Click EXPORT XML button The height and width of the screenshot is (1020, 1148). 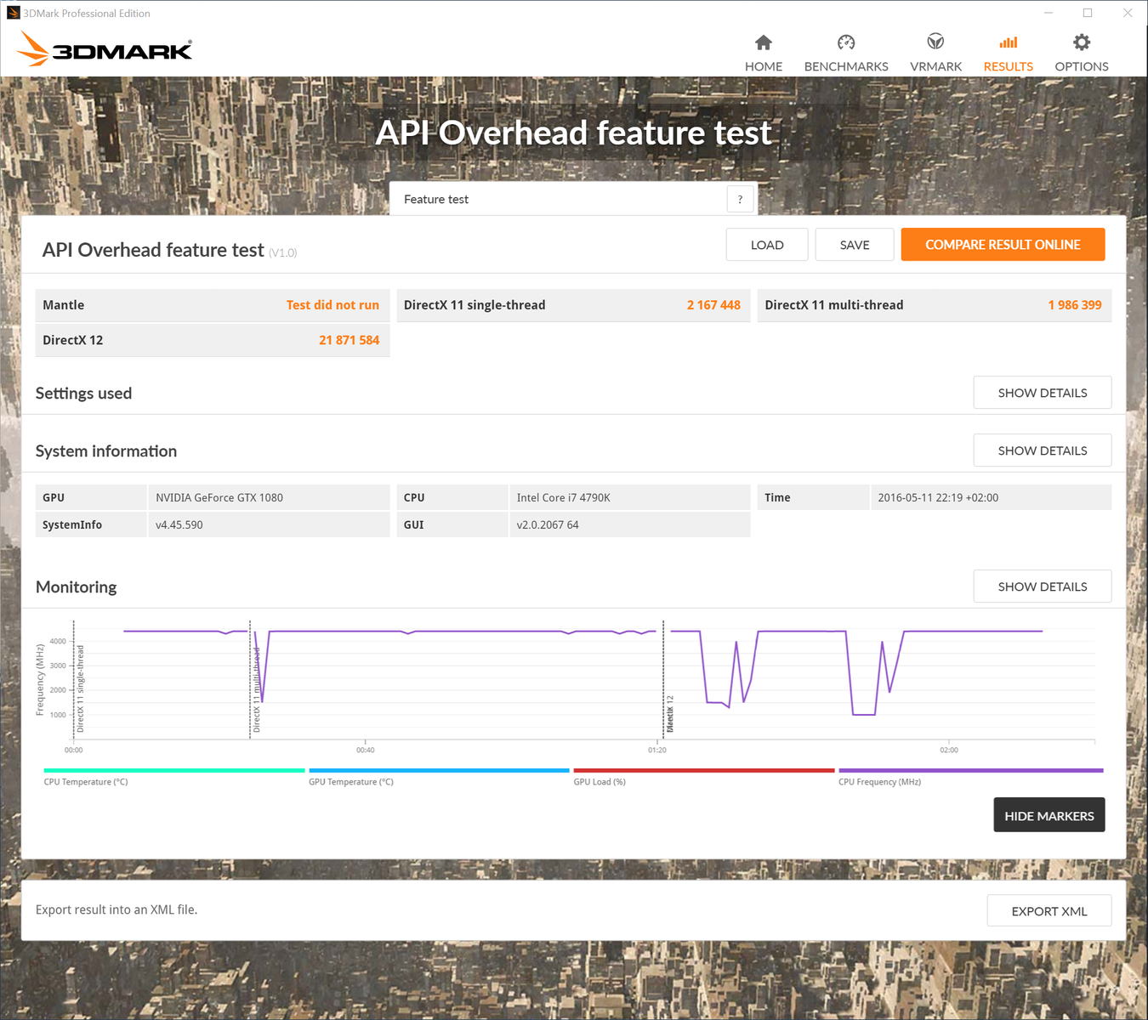tap(1049, 911)
